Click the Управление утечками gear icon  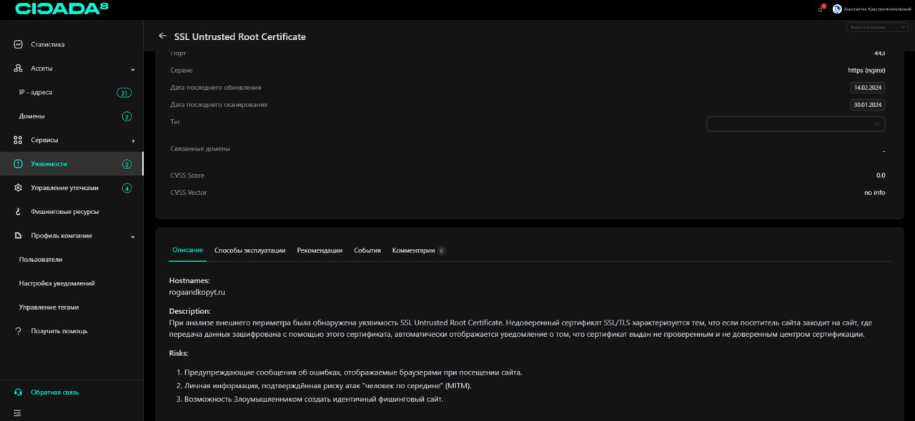click(19, 188)
